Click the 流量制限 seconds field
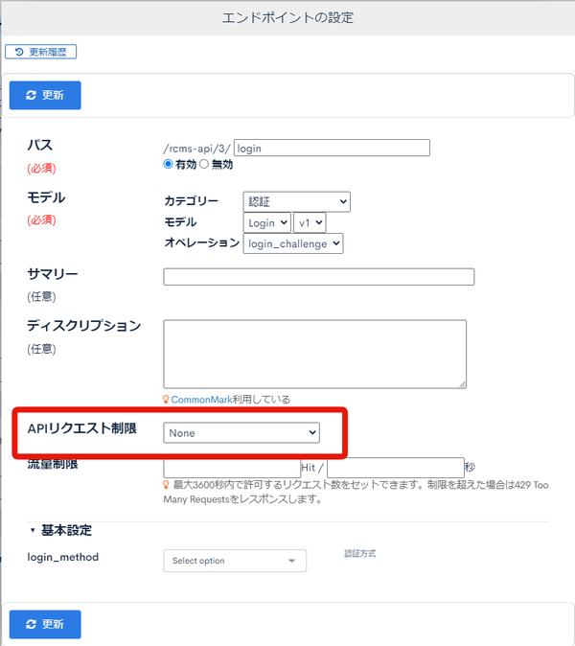The height and width of the screenshot is (646, 575). click(396, 468)
